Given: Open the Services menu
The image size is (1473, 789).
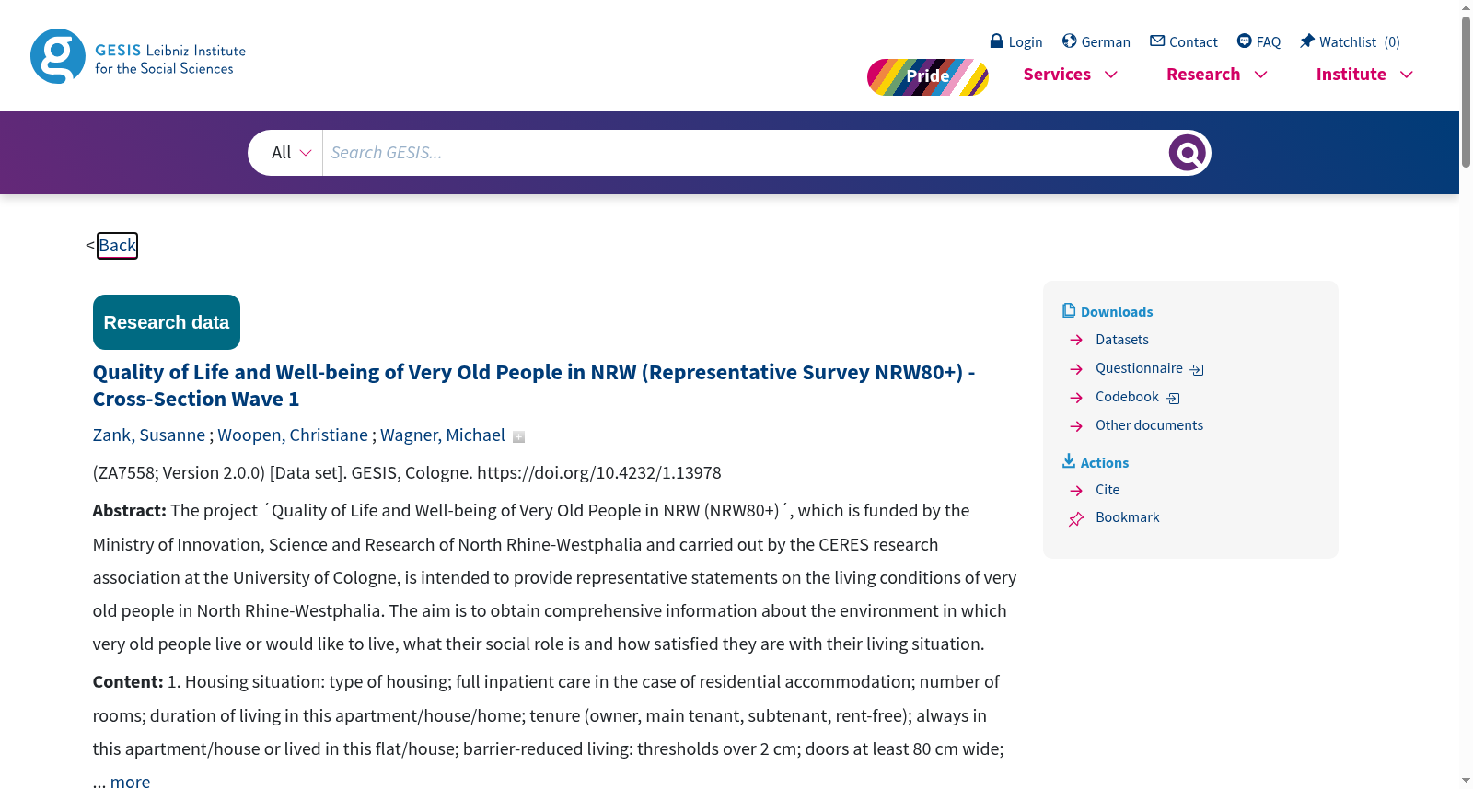Looking at the screenshot, I should tap(1057, 75).
